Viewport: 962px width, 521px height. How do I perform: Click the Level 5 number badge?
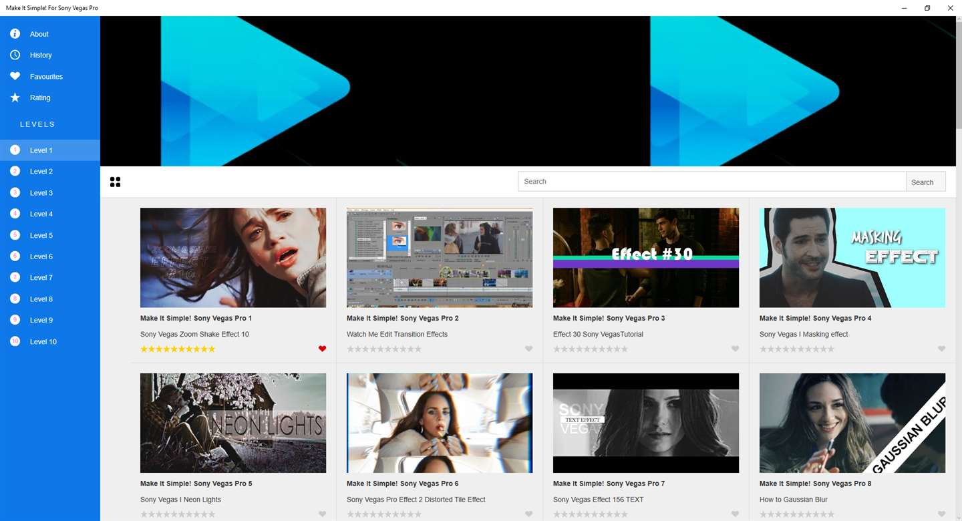click(15, 235)
